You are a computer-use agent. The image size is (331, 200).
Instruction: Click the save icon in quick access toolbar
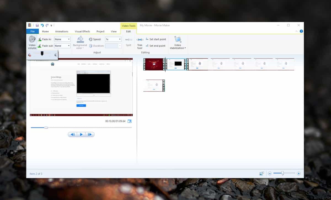pos(37,25)
